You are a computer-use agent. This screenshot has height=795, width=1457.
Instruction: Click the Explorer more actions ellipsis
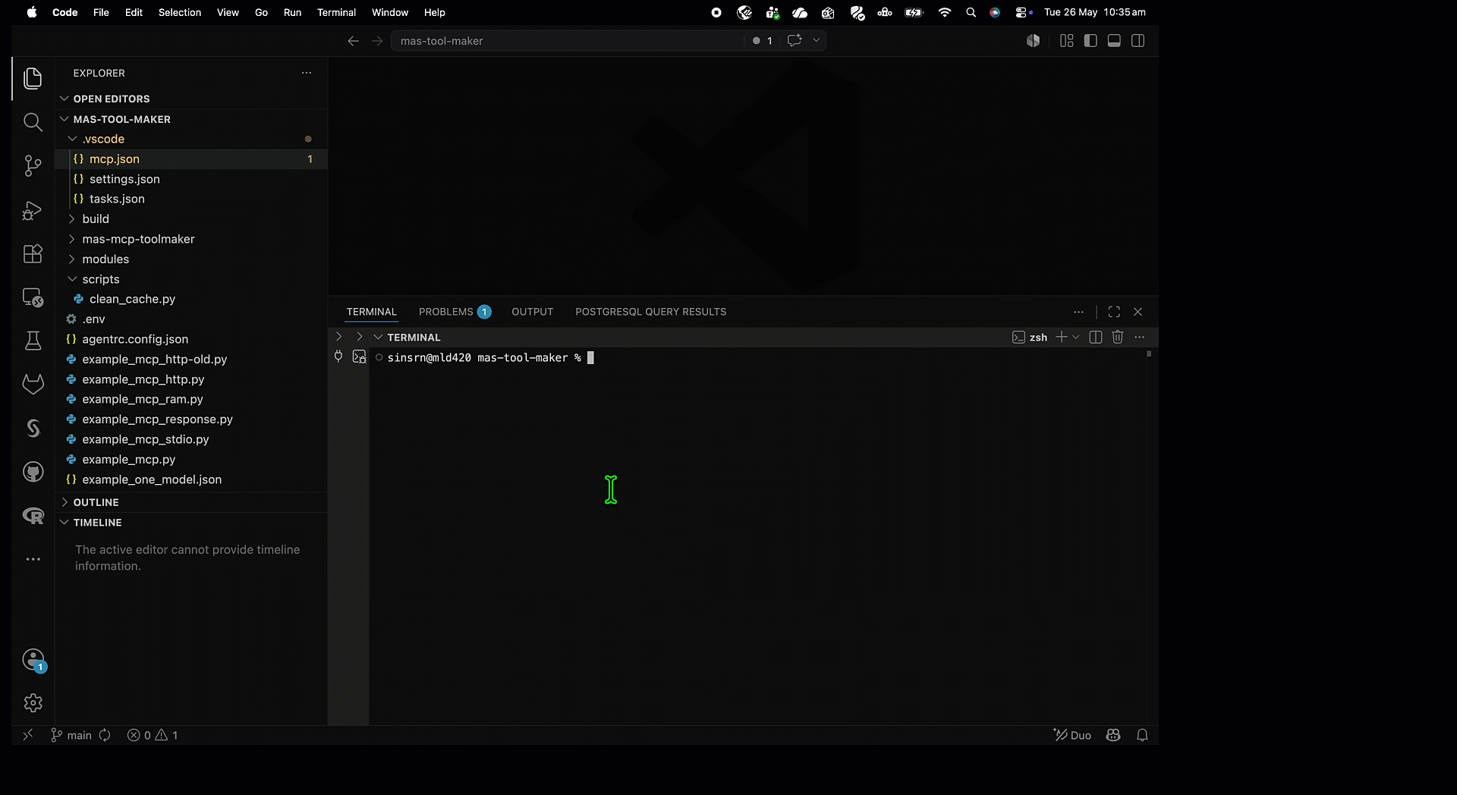[x=307, y=73]
